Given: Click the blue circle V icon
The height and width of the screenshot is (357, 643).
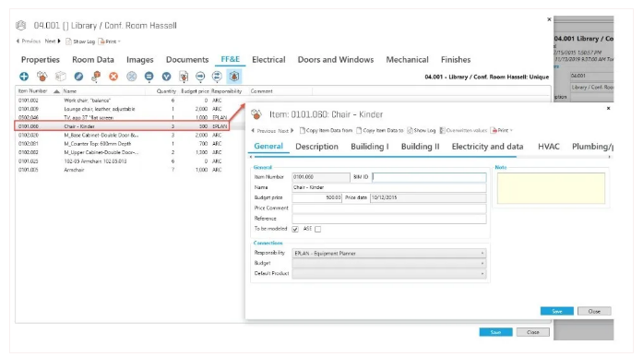Looking at the screenshot, I should [166, 77].
